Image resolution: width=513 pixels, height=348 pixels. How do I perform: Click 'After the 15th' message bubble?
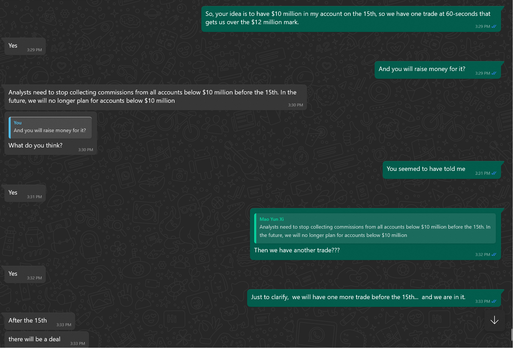point(40,321)
